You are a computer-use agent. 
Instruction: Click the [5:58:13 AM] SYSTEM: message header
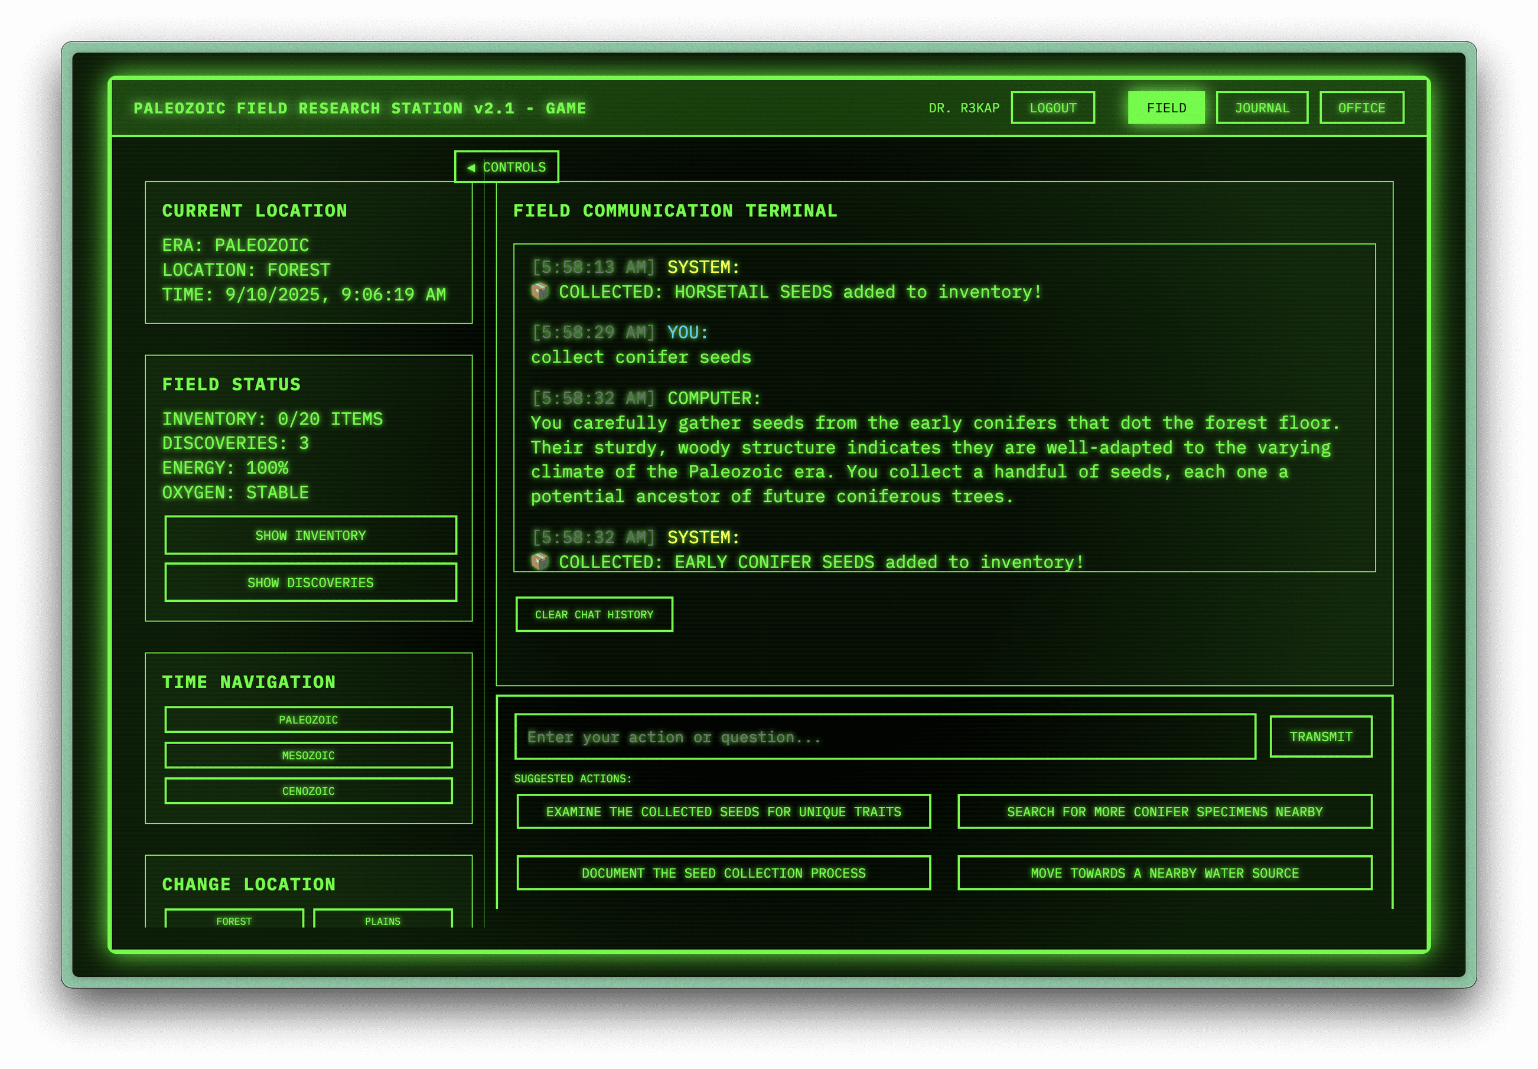coord(635,267)
